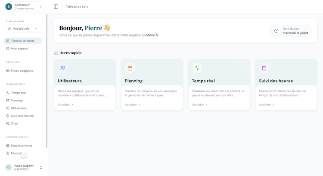
Task: Click the clock icon beside Date du jour
Action: coord(276,31)
